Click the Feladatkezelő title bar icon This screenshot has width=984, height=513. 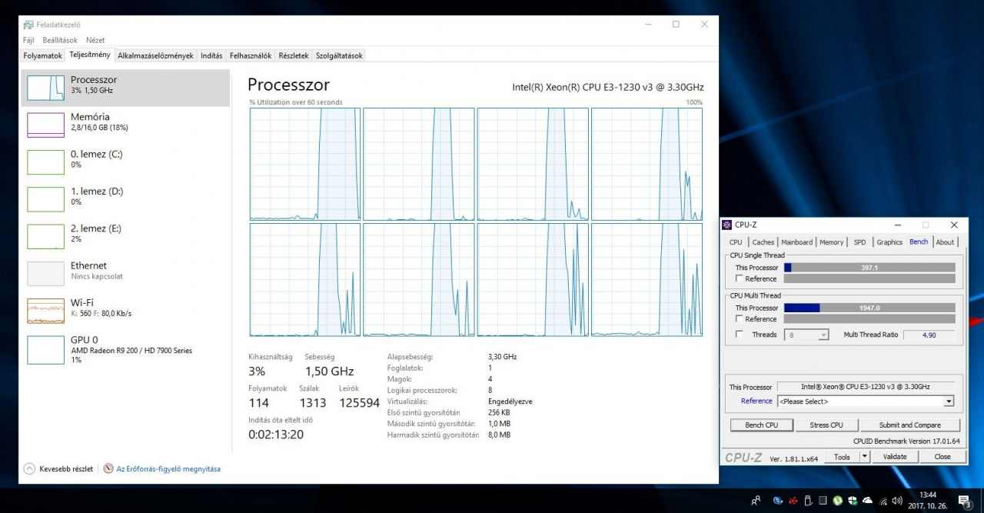(28, 25)
